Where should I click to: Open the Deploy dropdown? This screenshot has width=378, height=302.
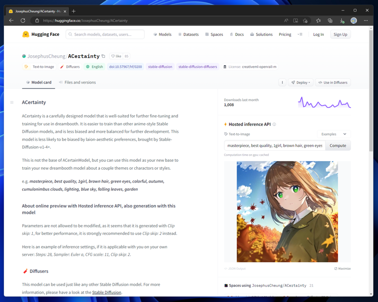click(300, 83)
